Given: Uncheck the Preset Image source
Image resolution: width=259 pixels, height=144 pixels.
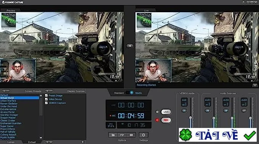Looking at the screenshot, I should [x=47, y=95].
